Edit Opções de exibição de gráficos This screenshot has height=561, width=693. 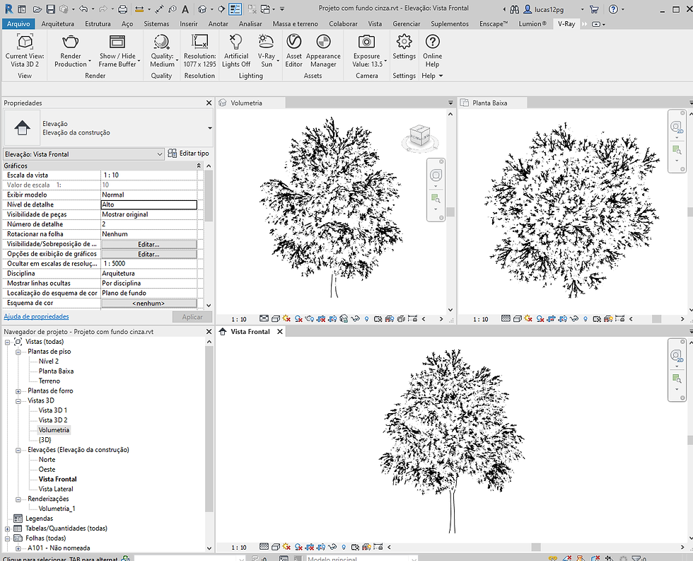click(x=149, y=254)
